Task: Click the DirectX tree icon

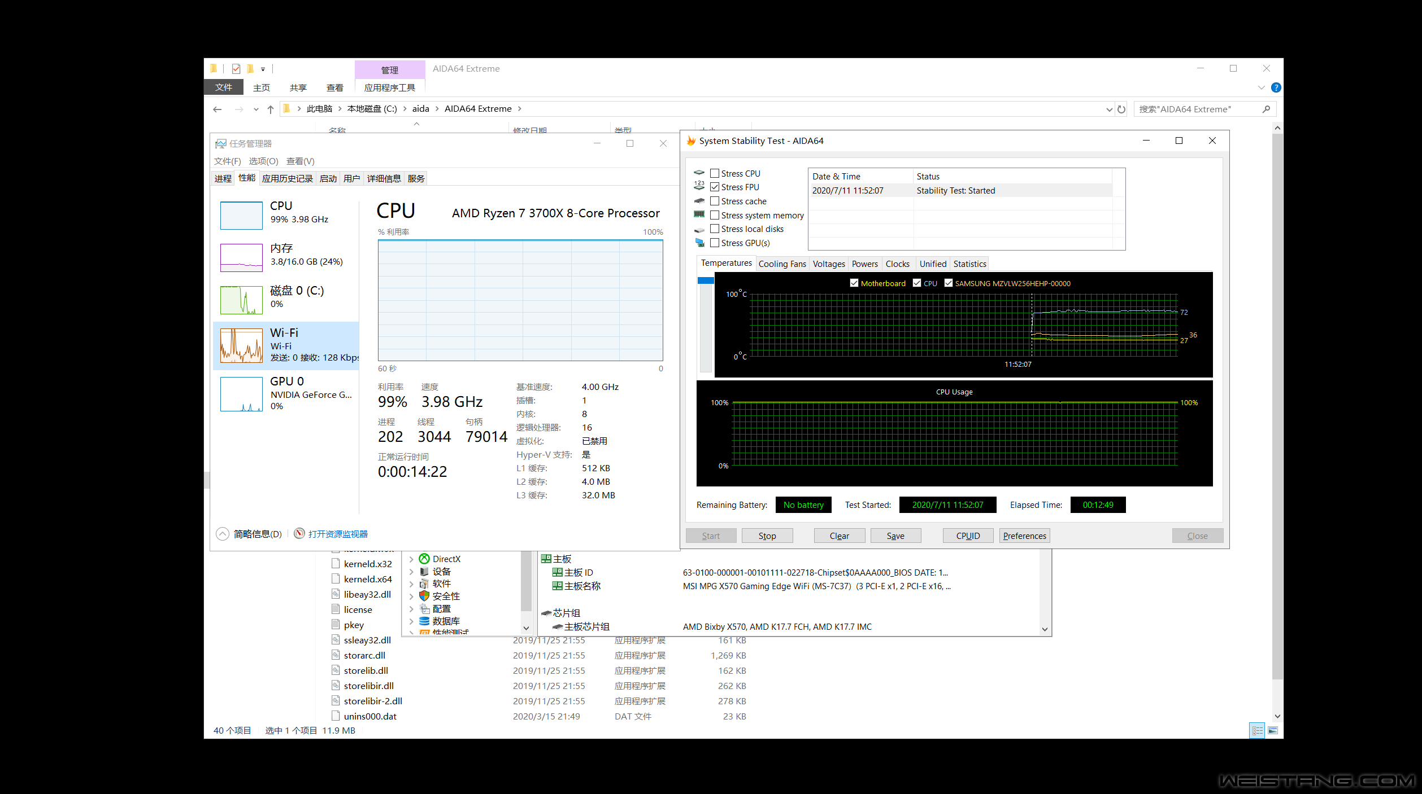Action: (x=424, y=559)
